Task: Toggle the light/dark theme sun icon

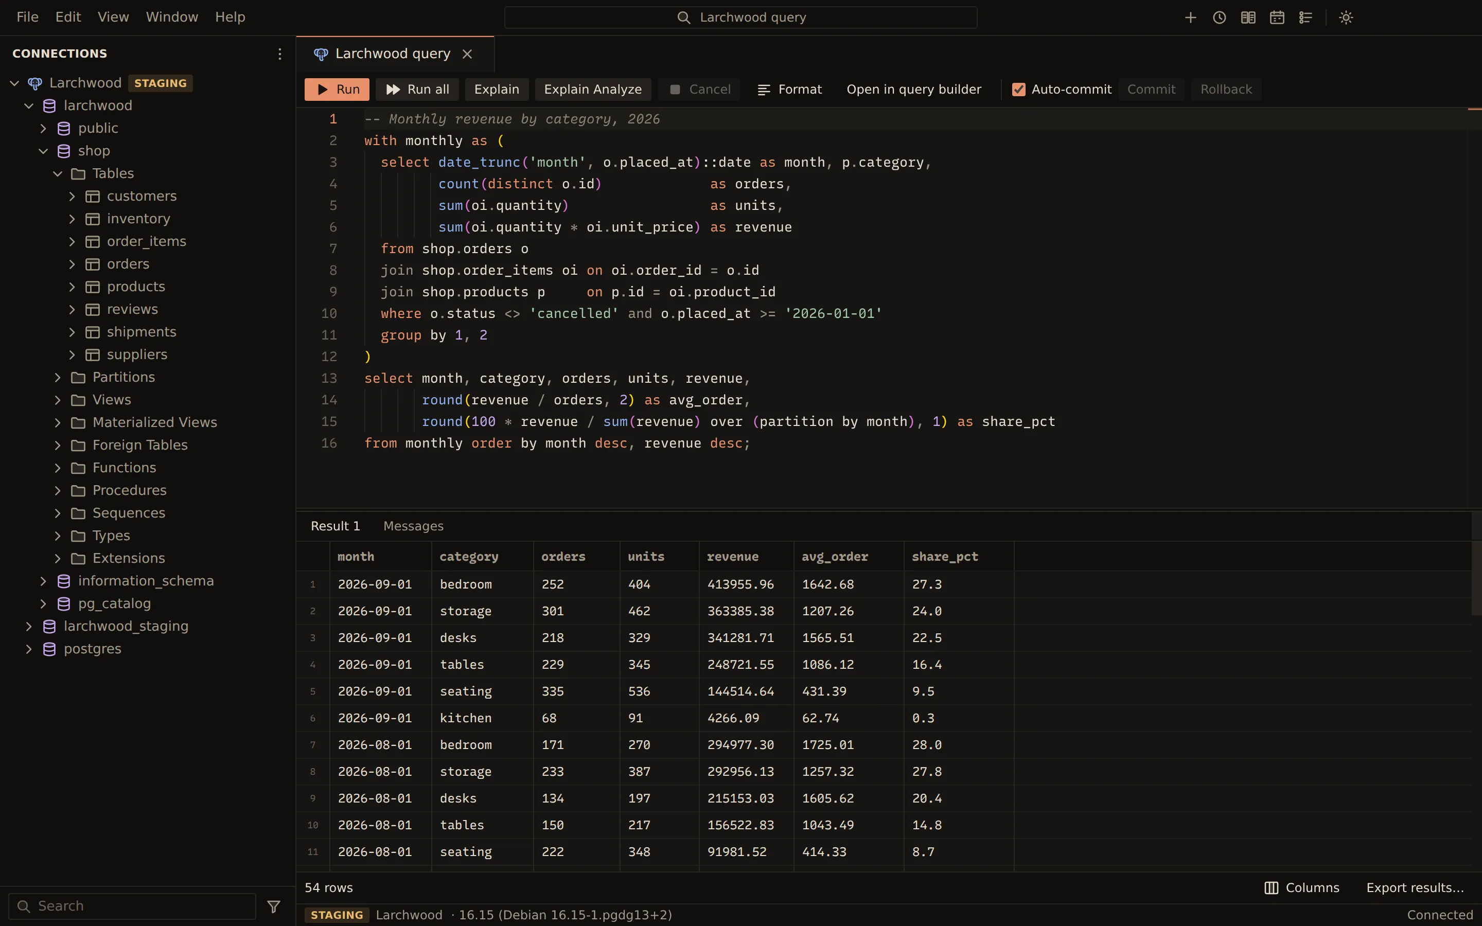Action: point(1346,18)
